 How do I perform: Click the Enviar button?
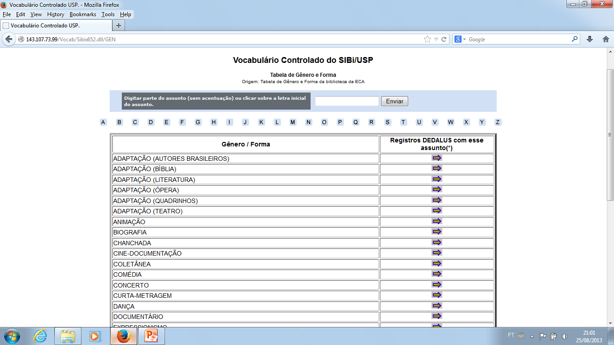[395, 101]
